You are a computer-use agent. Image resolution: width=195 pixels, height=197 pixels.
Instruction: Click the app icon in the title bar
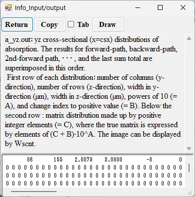click(8, 7)
